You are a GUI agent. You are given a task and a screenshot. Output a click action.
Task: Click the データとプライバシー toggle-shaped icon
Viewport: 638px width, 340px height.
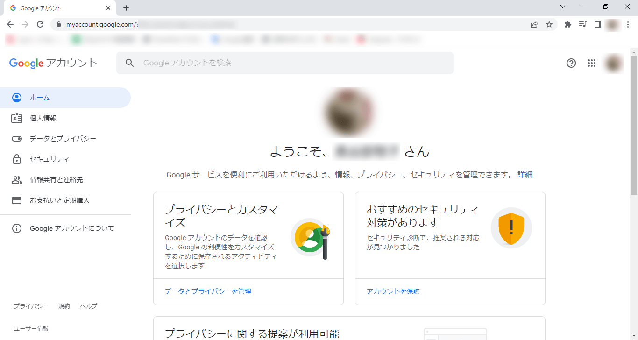point(17,139)
